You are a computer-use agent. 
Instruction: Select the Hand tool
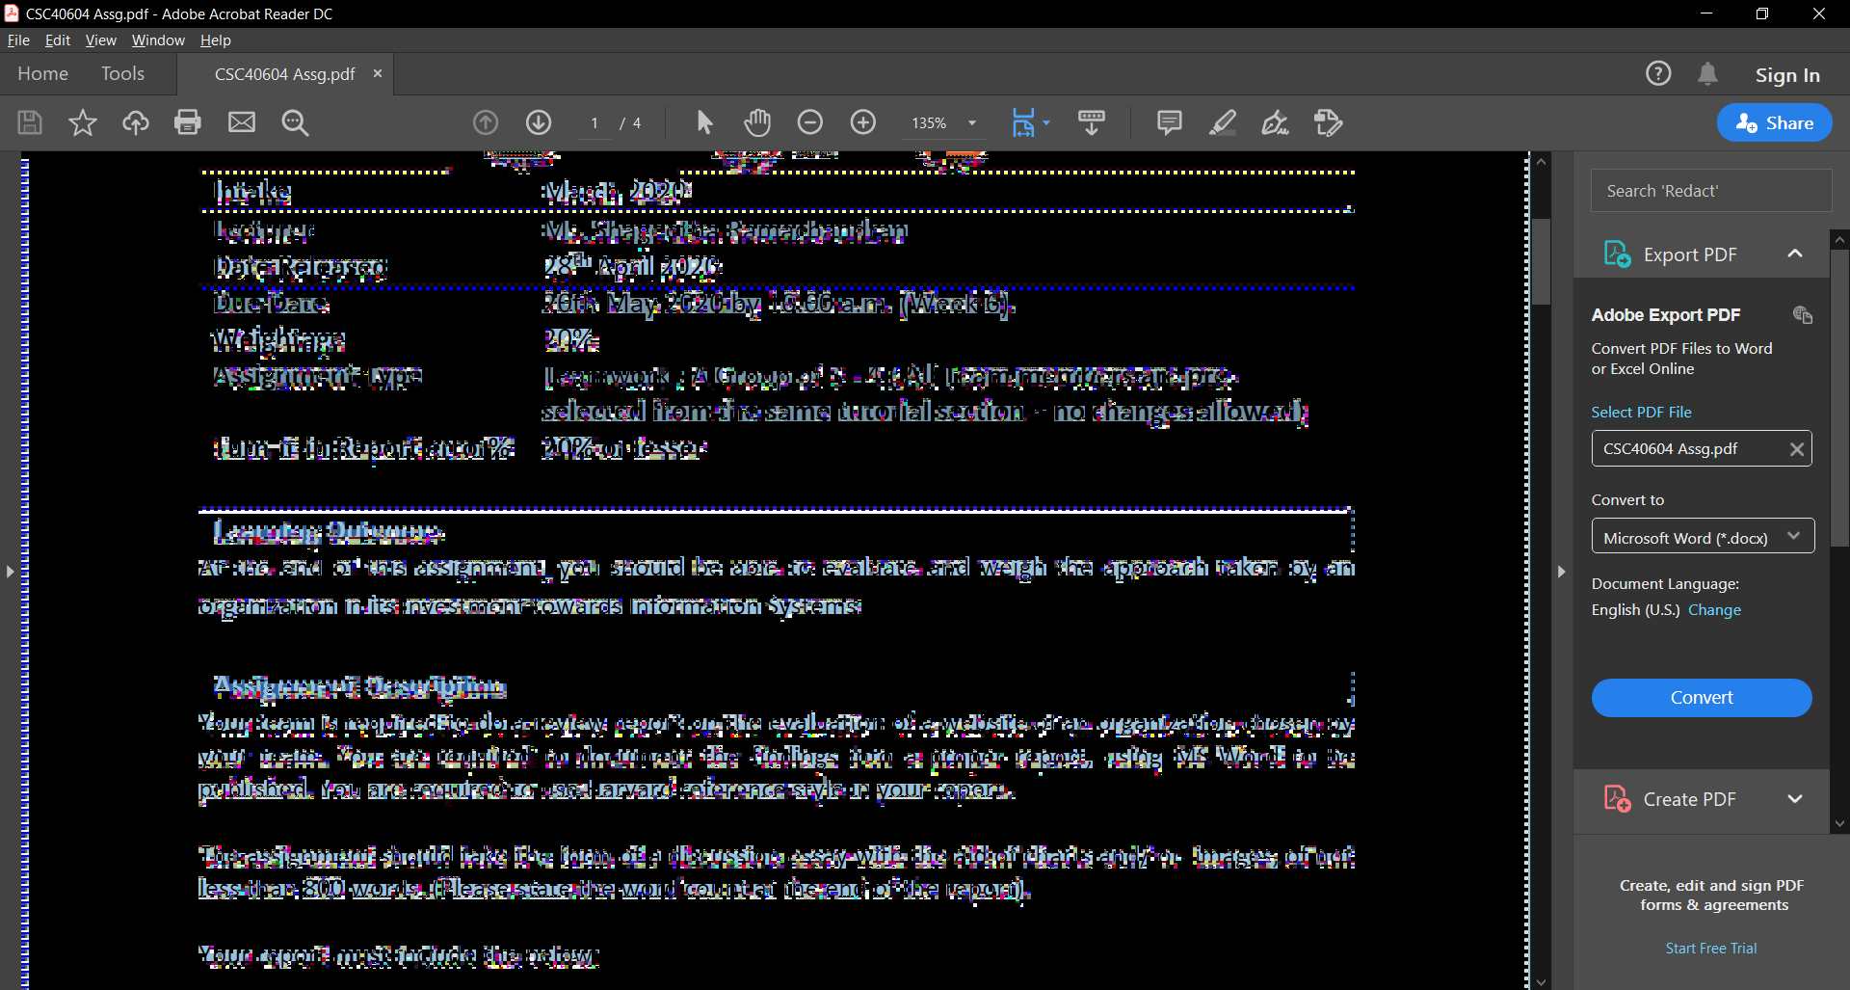[x=757, y=122]
